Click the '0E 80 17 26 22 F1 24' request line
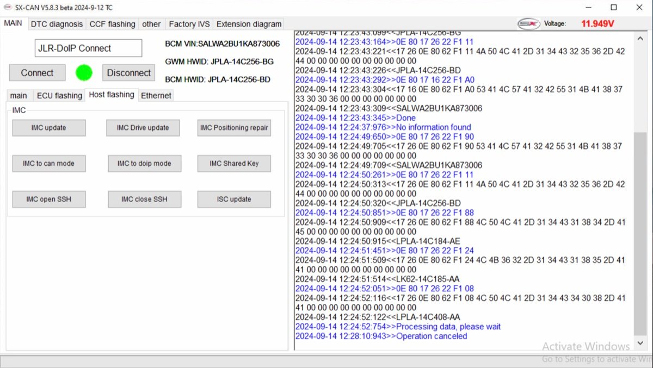Screen dimensions: 653x368 [x=384, y=251]
